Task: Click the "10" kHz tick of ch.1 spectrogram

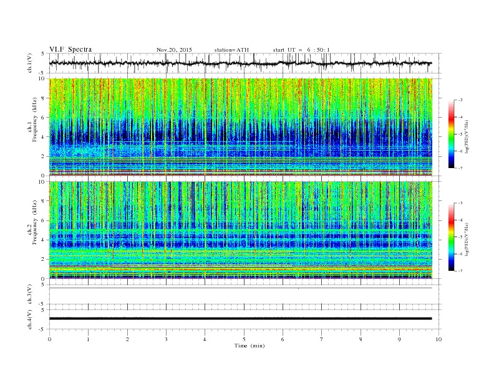Action: 43,78
